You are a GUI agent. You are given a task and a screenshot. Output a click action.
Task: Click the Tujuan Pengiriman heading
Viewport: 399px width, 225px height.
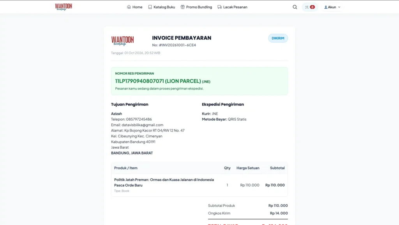129,104
